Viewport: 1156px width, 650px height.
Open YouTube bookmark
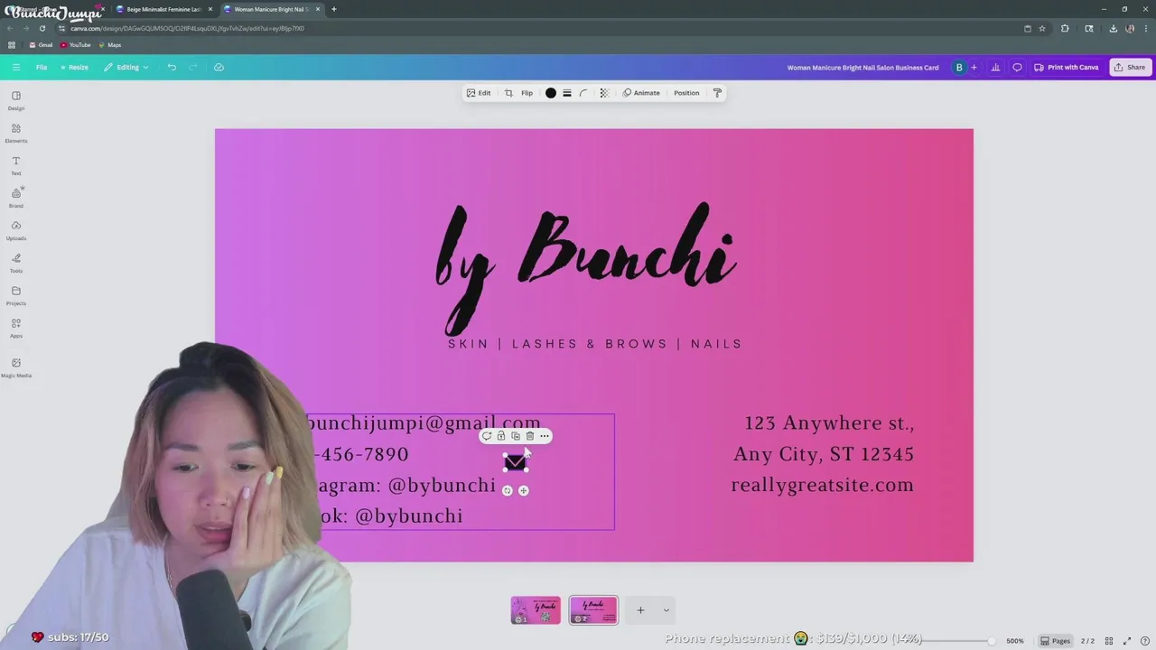76,45
